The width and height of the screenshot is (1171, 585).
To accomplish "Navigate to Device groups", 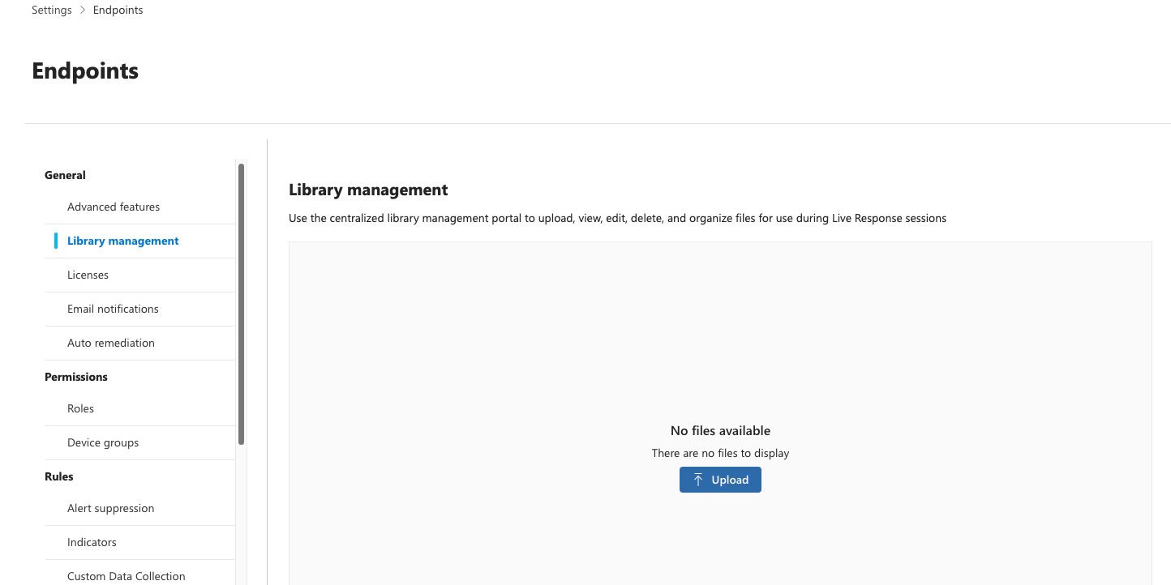I will pos(103,442).
